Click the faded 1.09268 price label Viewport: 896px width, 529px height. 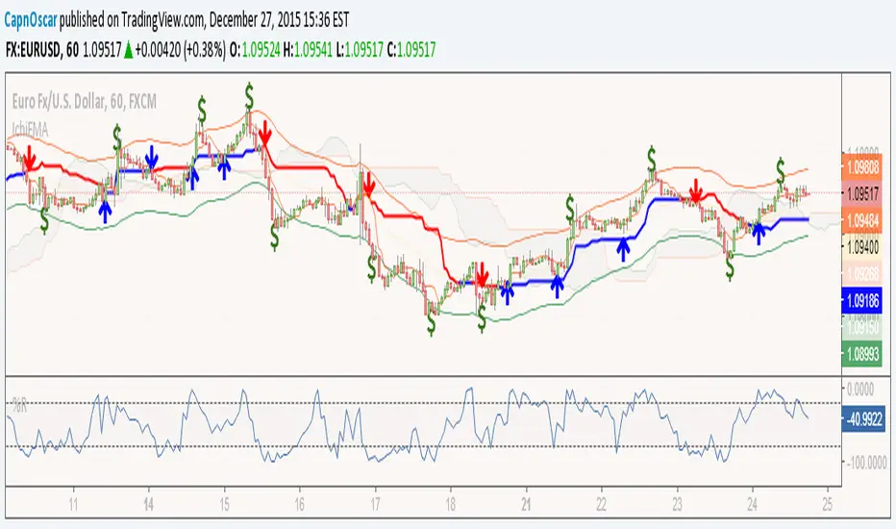tap(861, 274)
